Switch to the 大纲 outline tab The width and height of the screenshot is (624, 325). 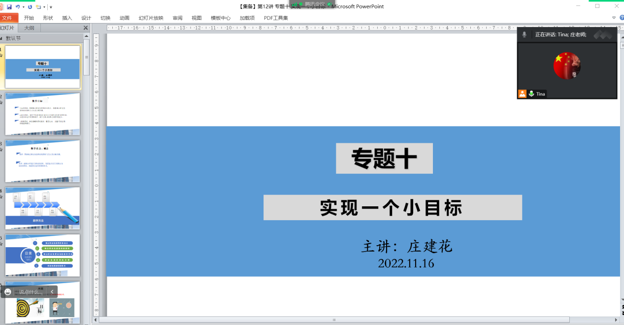(29, 28)
